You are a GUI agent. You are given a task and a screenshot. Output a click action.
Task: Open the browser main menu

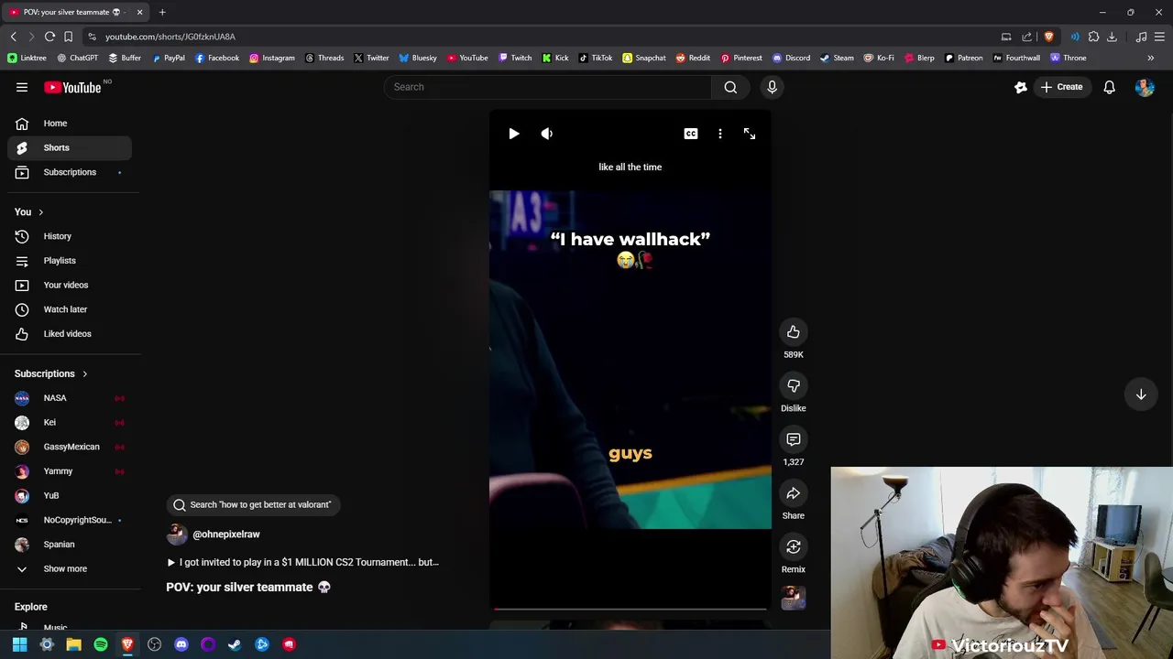tap(1159, 37)
